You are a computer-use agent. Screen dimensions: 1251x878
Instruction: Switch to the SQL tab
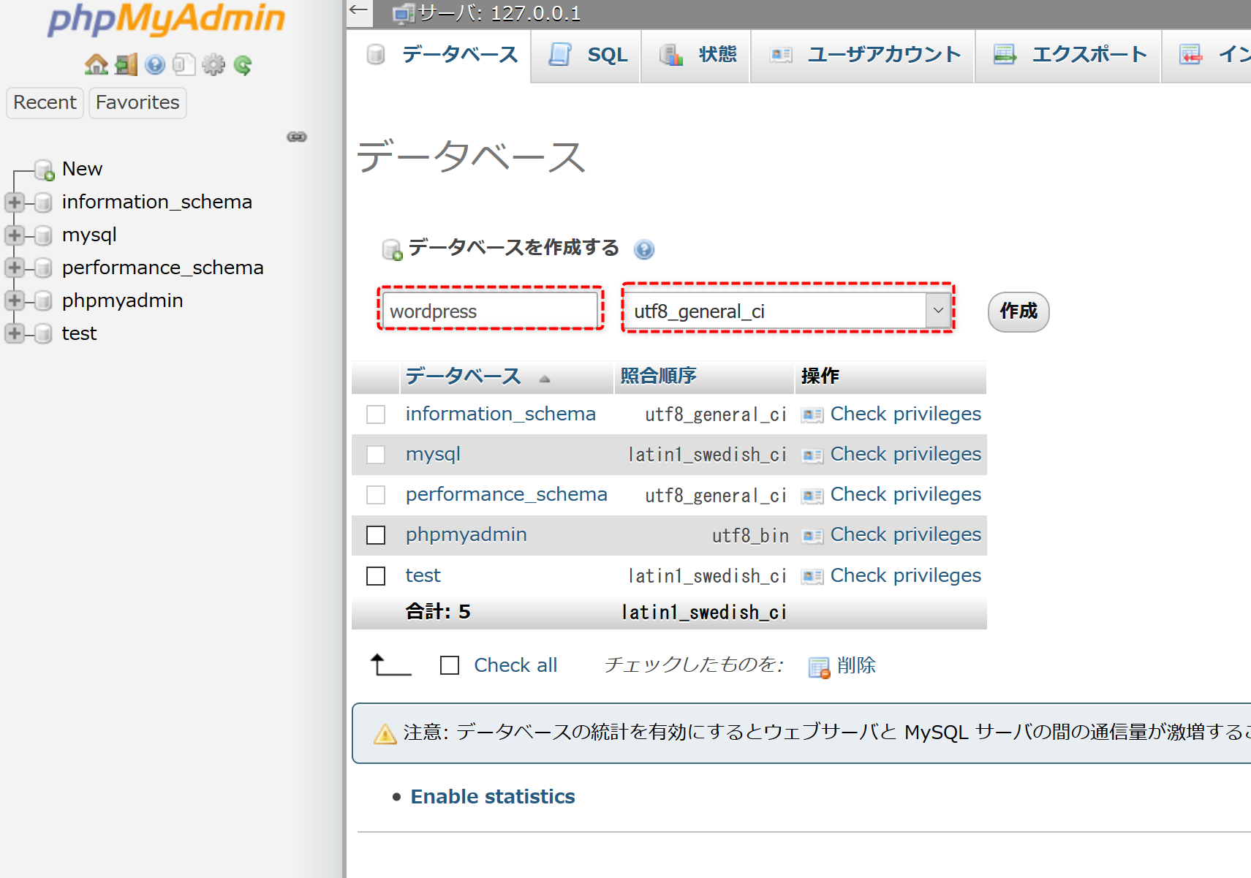[587, 56]
